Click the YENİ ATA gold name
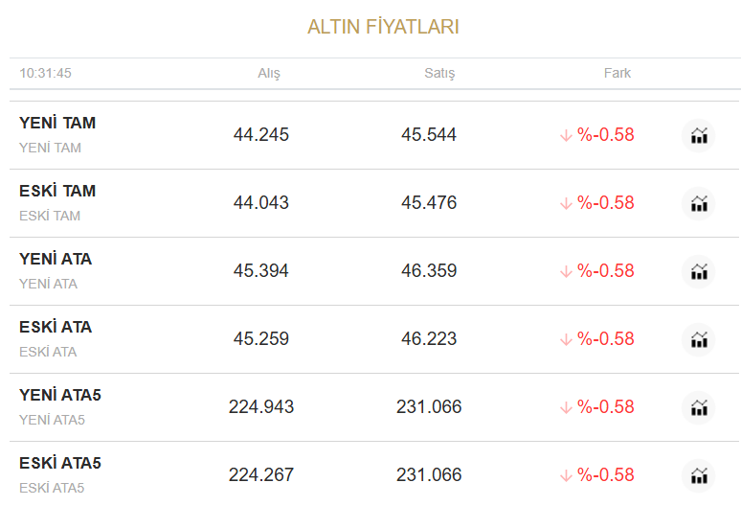 pyautogui.click(x=56, y=260)
